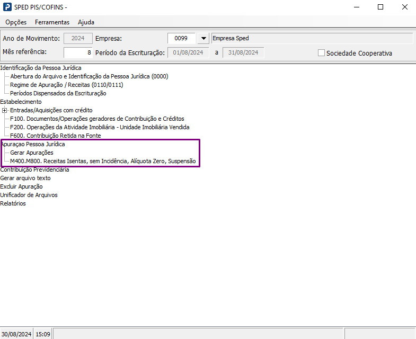Click the SPED PIS/COFINS app icon
The width and height of the screenshot is (416, 339).
click(7, 7)
